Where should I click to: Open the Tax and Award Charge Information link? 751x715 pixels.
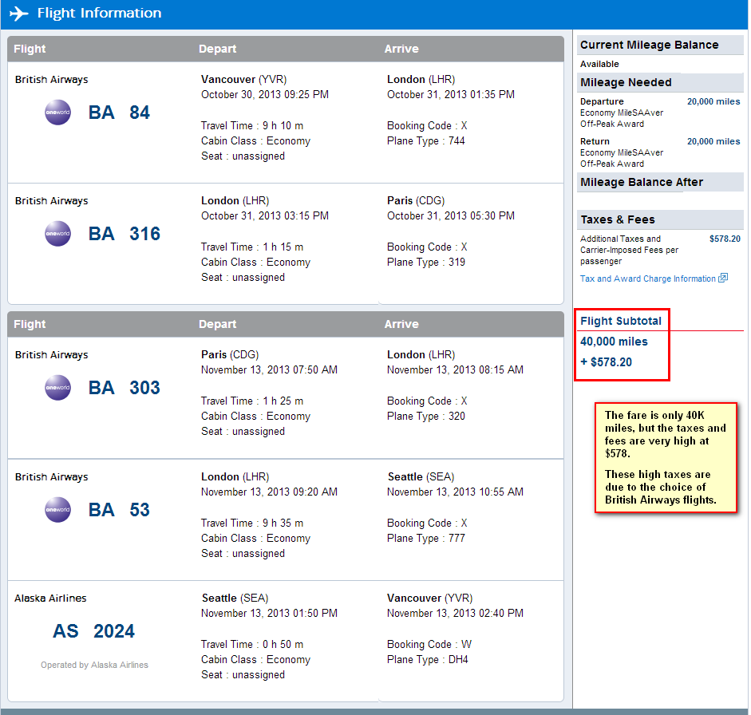(x=647, y=278)
